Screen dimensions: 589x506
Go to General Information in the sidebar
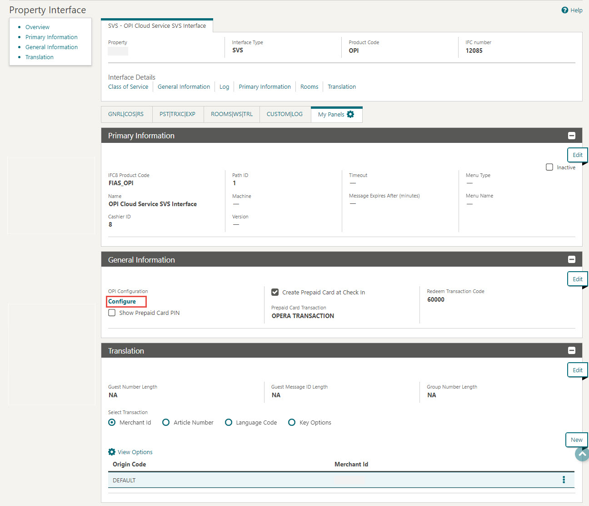(x=51, y=47)
